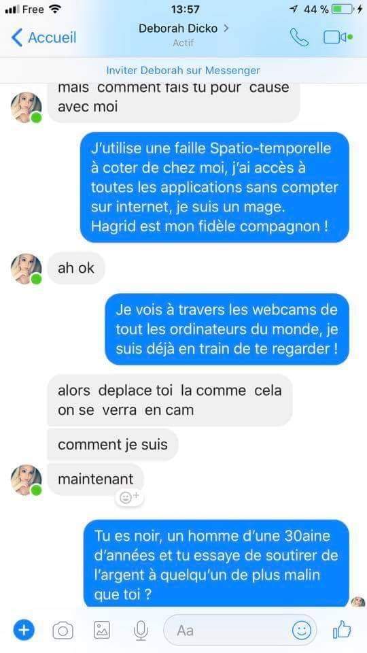The width and height of the screenshot is (367, 653).
Task: Select the "ah ok" message bubble
Action: 76,268
